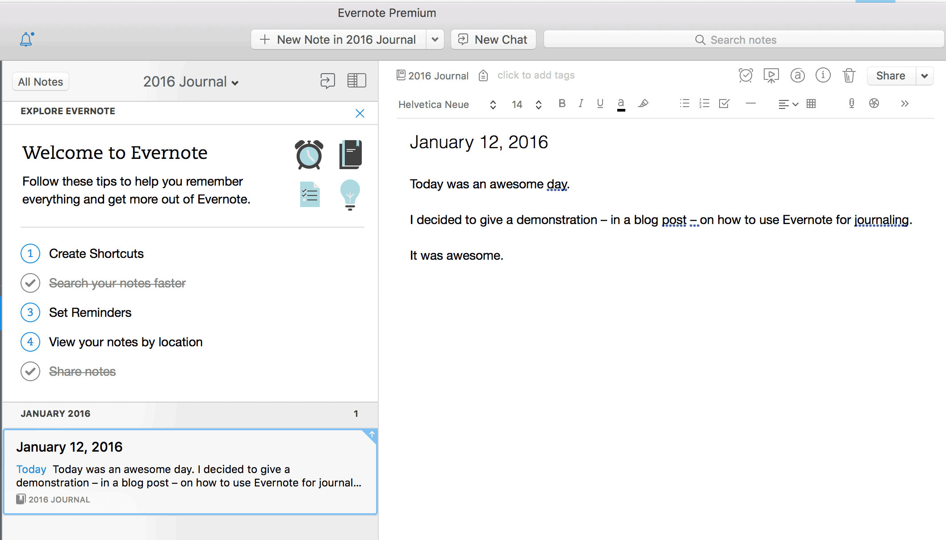Open the font family selector Helvetica Neue

(x=447, y=104)
